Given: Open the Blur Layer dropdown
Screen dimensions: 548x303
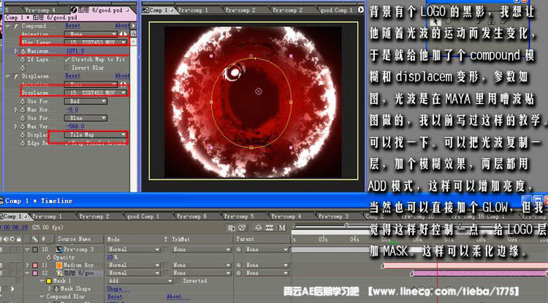Looking at the screenshot, I should click(x=96, y=42).
